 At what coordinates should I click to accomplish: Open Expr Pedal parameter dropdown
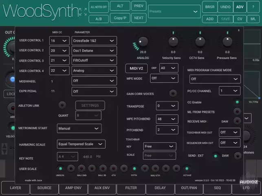[94, 91]
